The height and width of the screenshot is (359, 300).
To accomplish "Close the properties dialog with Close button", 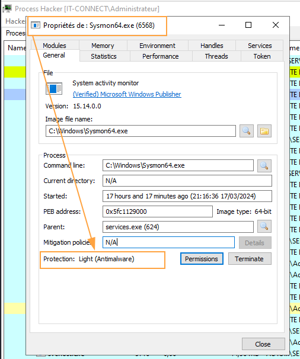I will [263, 344].
